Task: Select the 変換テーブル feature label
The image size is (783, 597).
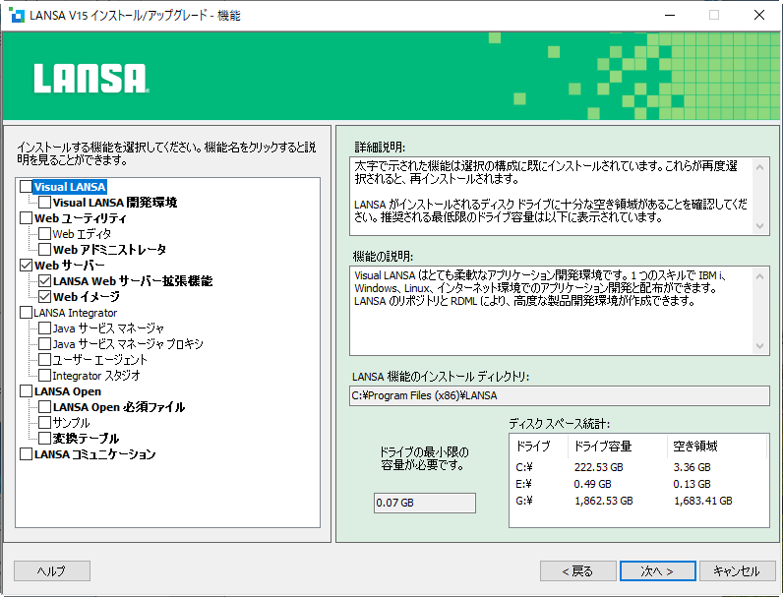Action: [x=86, y=439]
